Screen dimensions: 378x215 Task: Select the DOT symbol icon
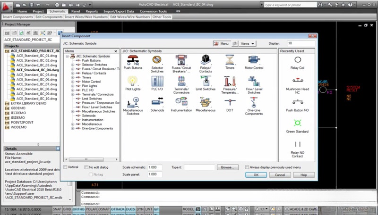[230, 102]
